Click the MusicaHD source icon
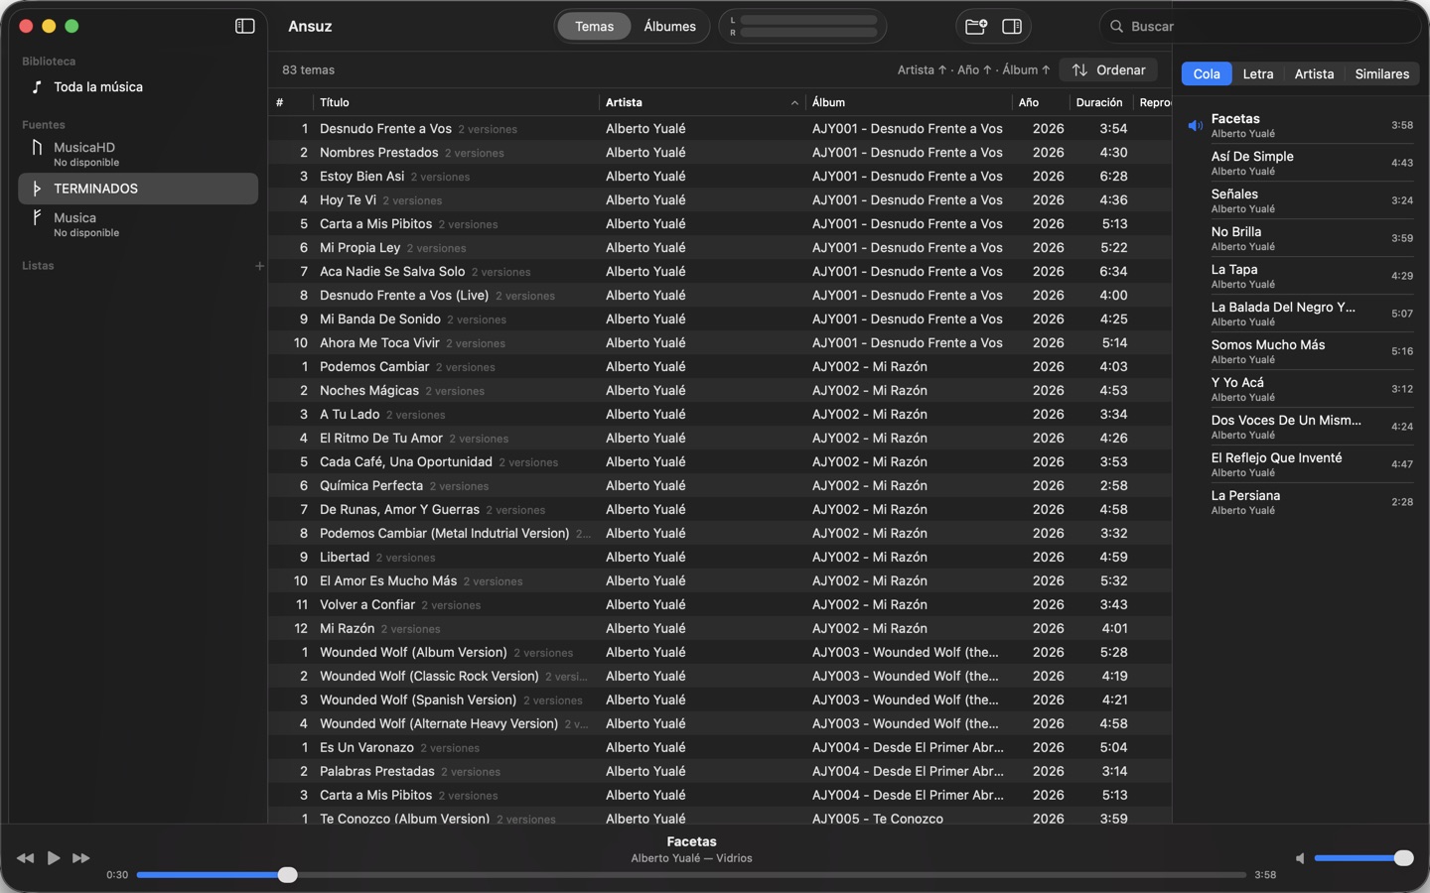The image size is (1430, 893). [x=37, y=148]
